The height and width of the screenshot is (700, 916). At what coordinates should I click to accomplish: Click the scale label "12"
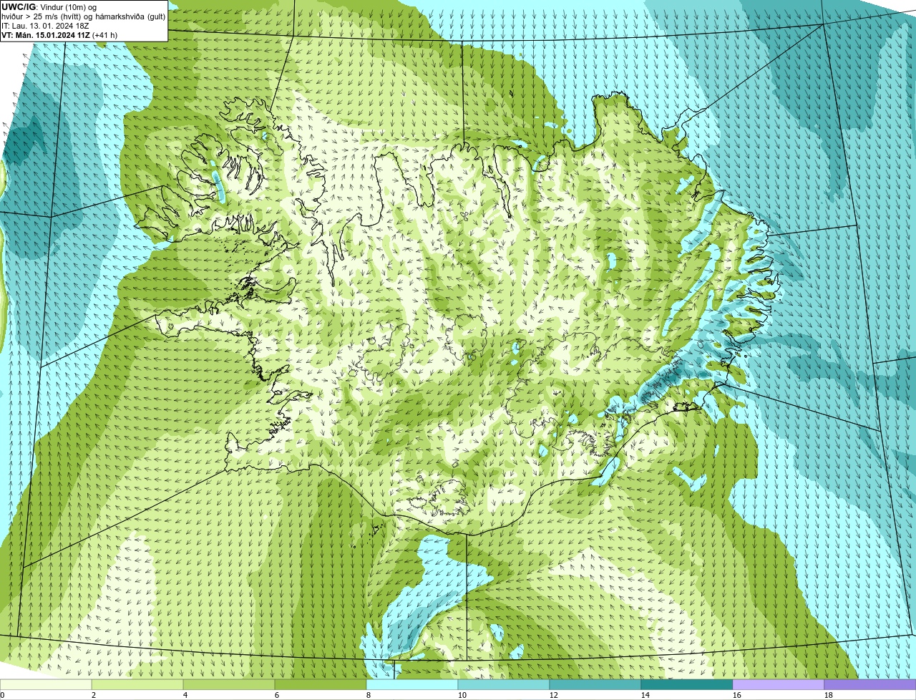554,695
